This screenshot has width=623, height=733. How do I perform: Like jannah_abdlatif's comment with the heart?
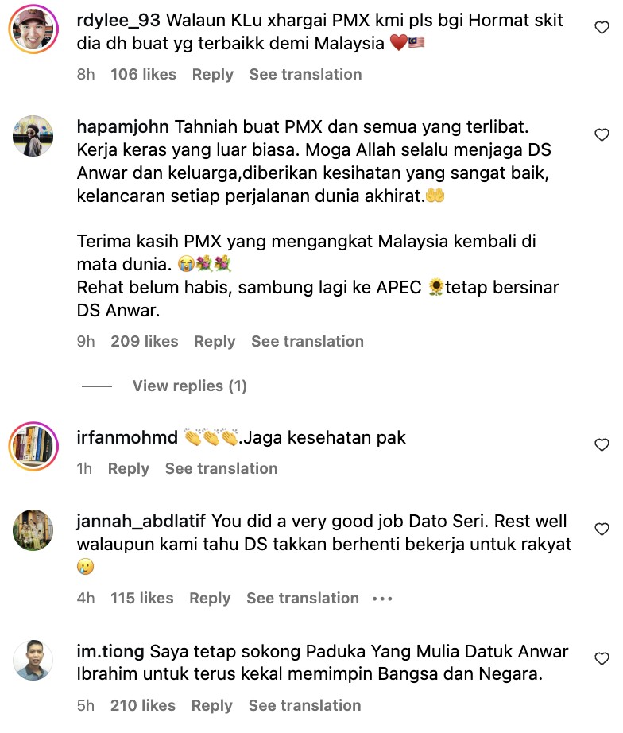coord(602,529)
